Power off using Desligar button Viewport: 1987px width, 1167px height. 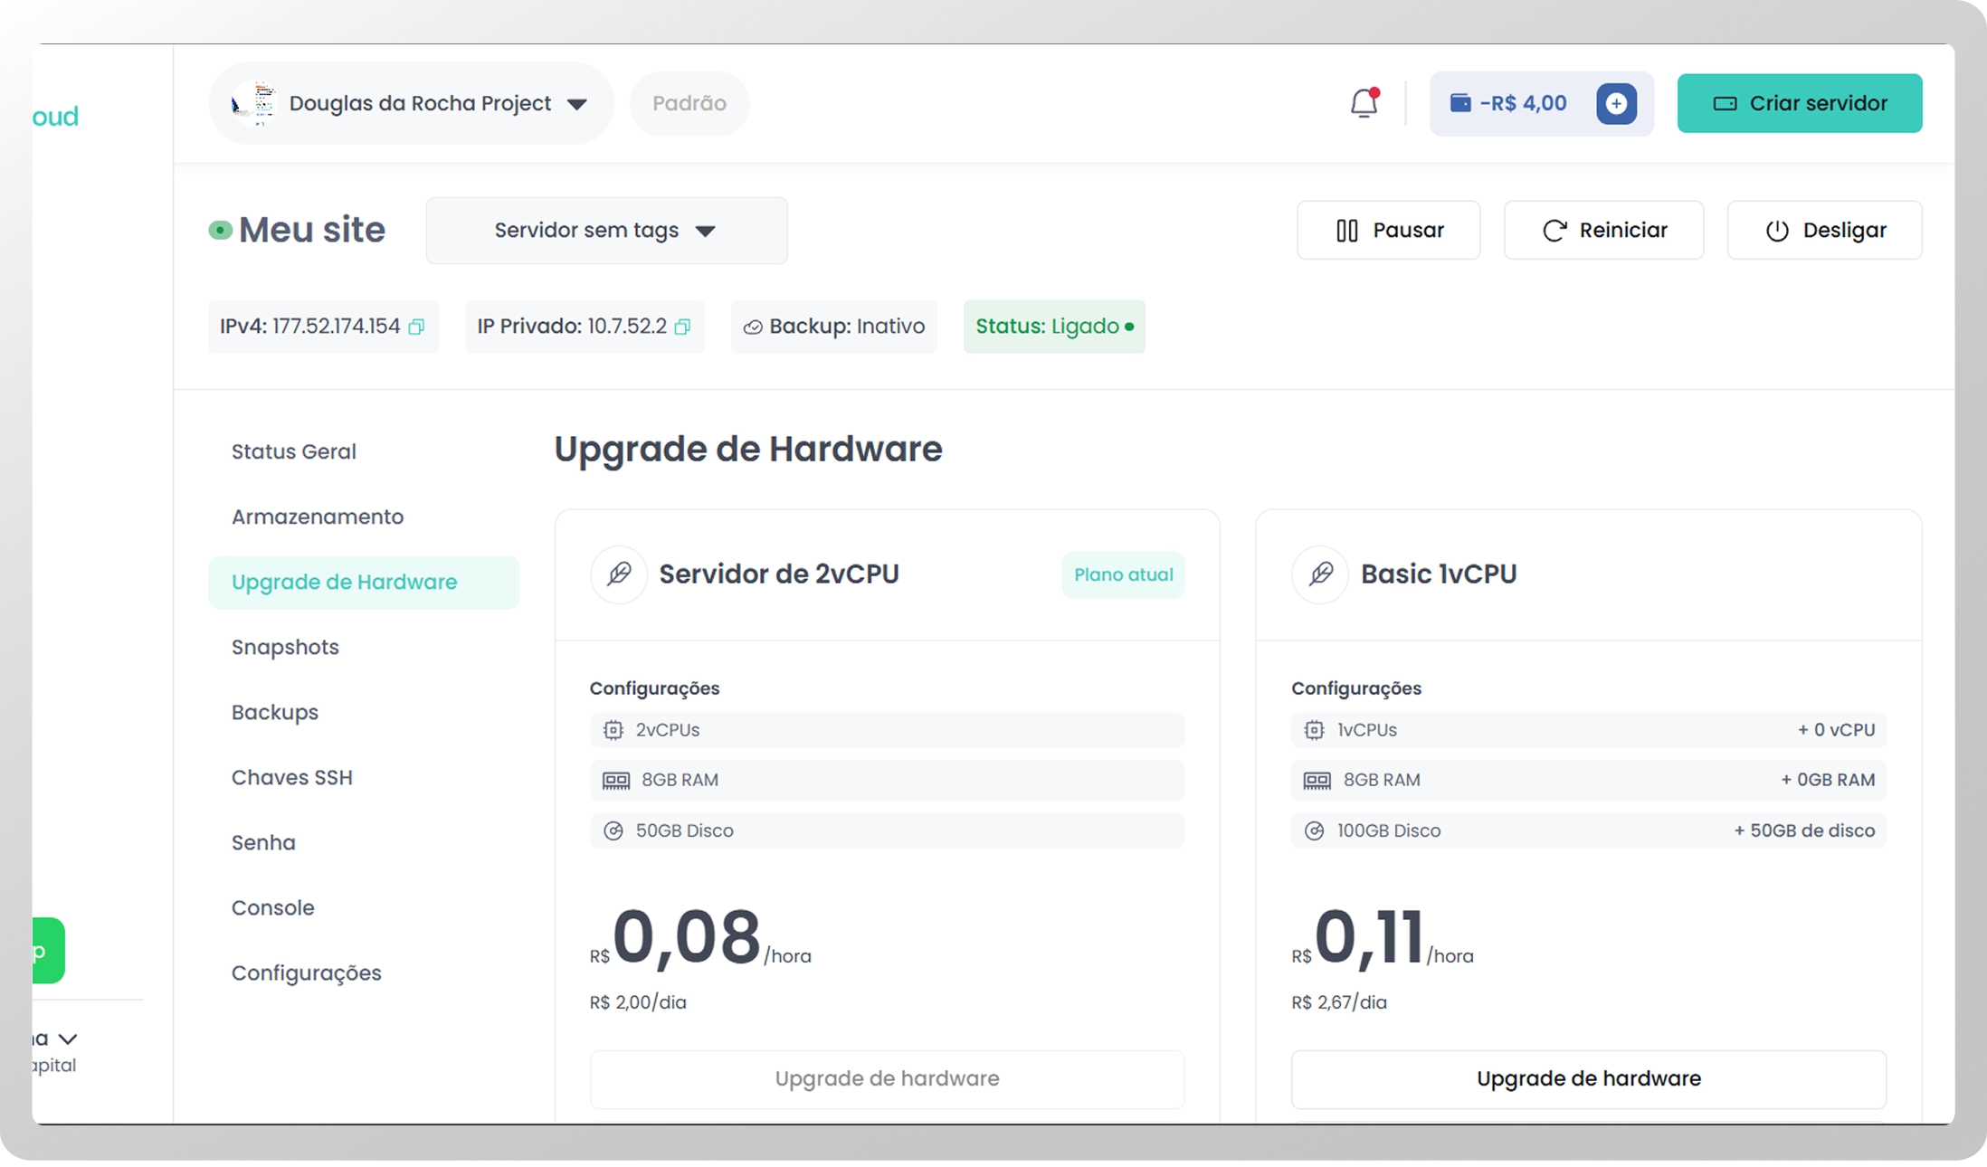pos(1824,230)
